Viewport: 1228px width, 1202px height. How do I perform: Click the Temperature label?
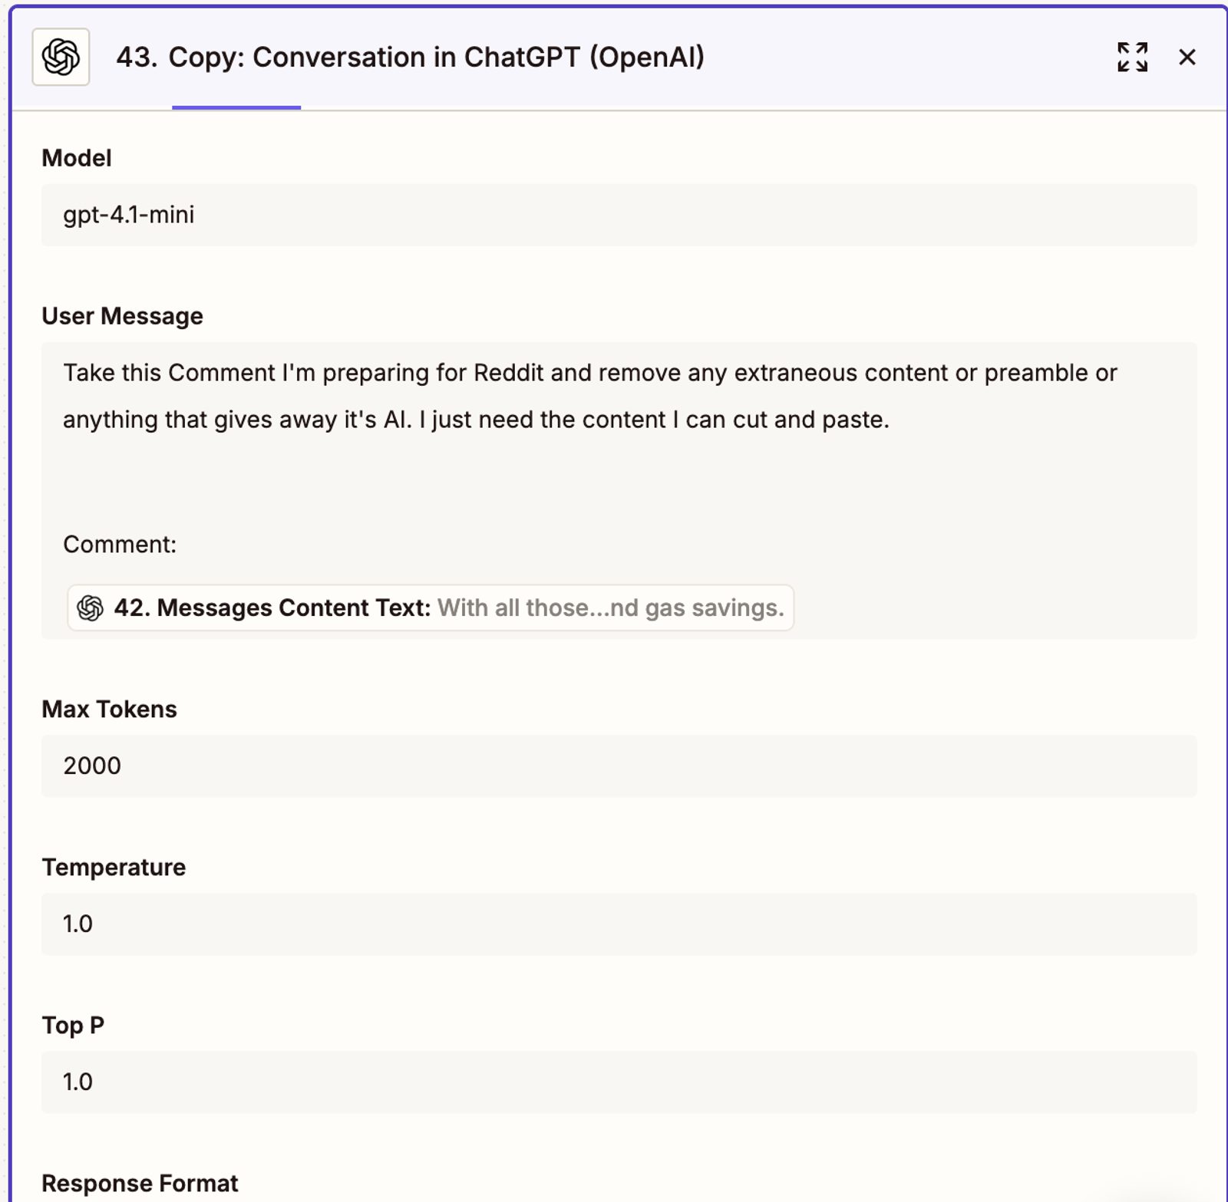[x=114, y=868]
